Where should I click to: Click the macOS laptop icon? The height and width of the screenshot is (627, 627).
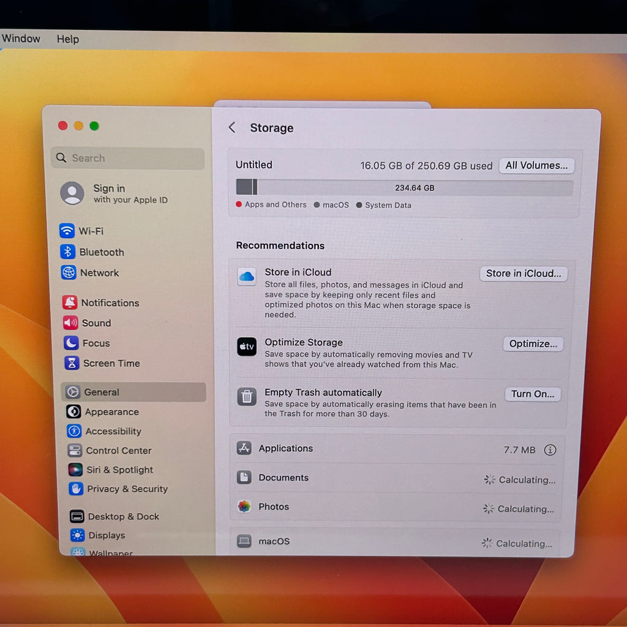244,541
